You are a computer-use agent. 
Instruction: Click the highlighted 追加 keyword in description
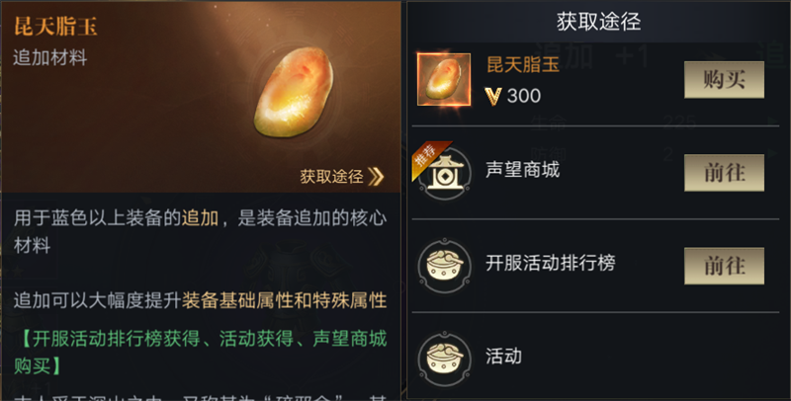201,218
